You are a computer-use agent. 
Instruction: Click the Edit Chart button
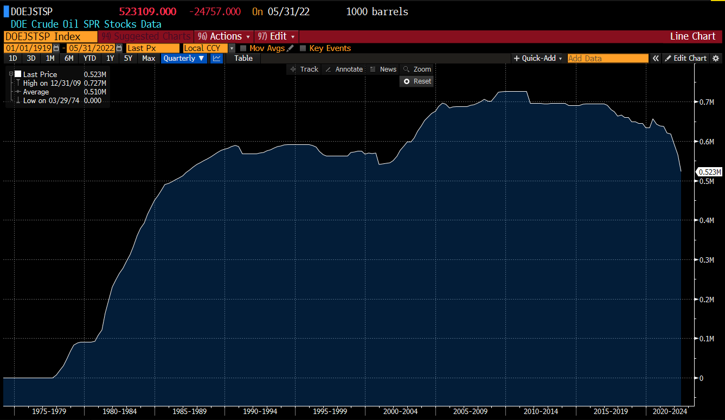pyautogui.click(x=686, y=58)
